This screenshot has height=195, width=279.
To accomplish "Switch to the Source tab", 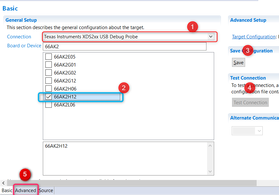I will pos(46,191).
